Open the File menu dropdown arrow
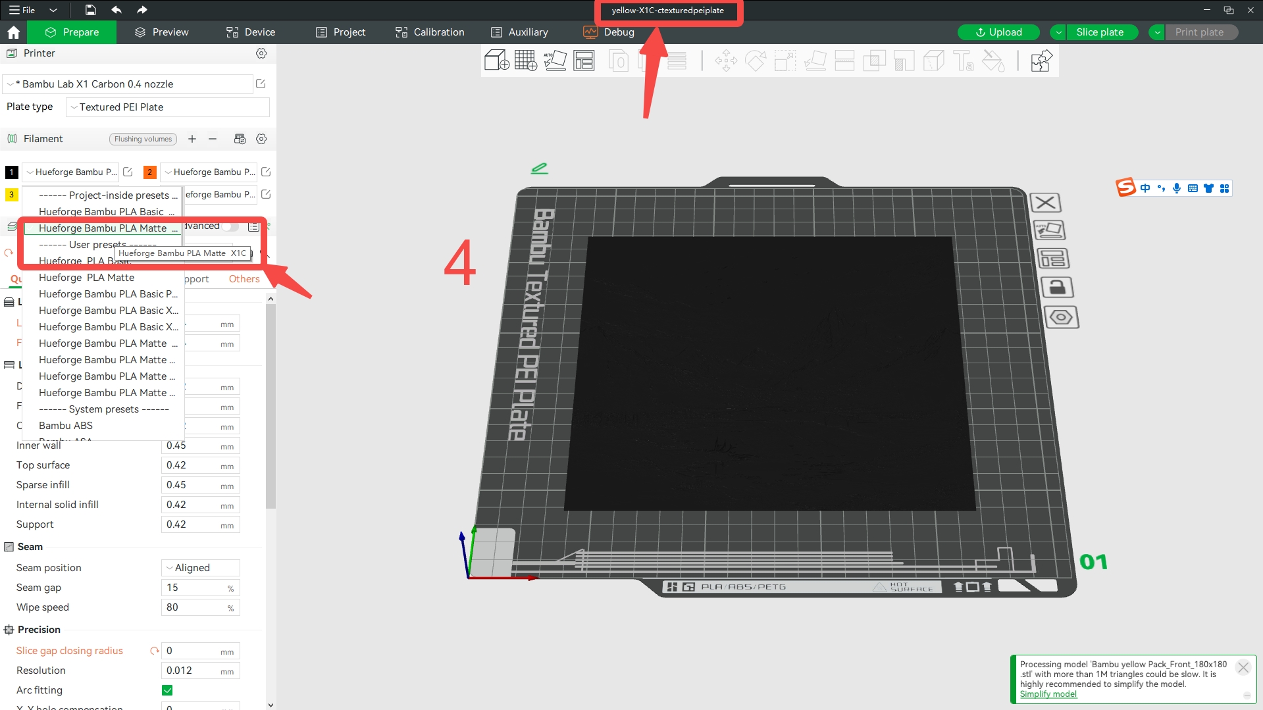Image resolution: width=1263 pixels, height=710 pixels. click(x=53, y=10)
